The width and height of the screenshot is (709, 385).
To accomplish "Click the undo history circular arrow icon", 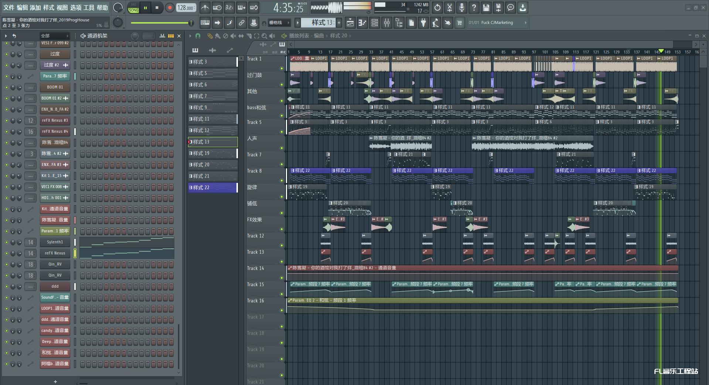I will (437, 7).
